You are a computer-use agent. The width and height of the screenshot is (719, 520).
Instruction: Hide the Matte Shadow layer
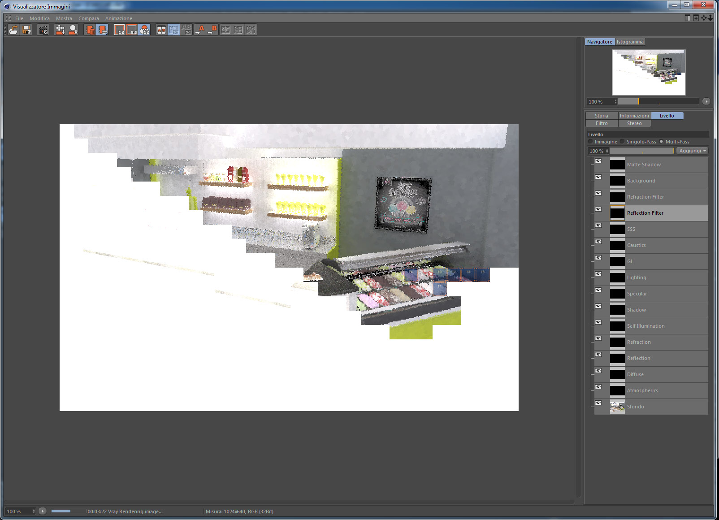598,161
